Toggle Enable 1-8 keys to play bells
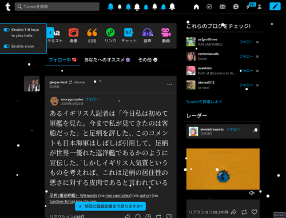The image size is (286, 218). [6, 30]
